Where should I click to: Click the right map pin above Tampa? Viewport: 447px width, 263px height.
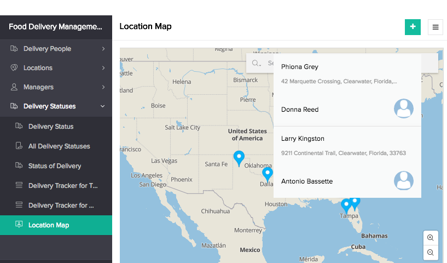pos(355,204)
